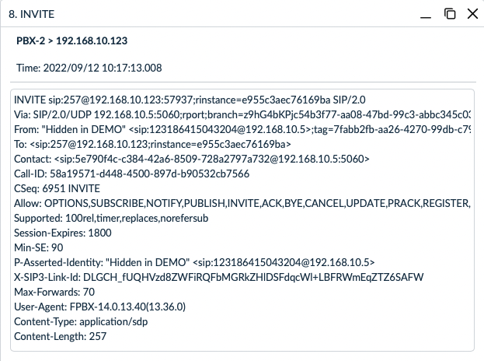Image resolution: width=484 pixels, height=361 pixels.
Task: Click the Session-Expires 1800 line
Action: point(63,233)
